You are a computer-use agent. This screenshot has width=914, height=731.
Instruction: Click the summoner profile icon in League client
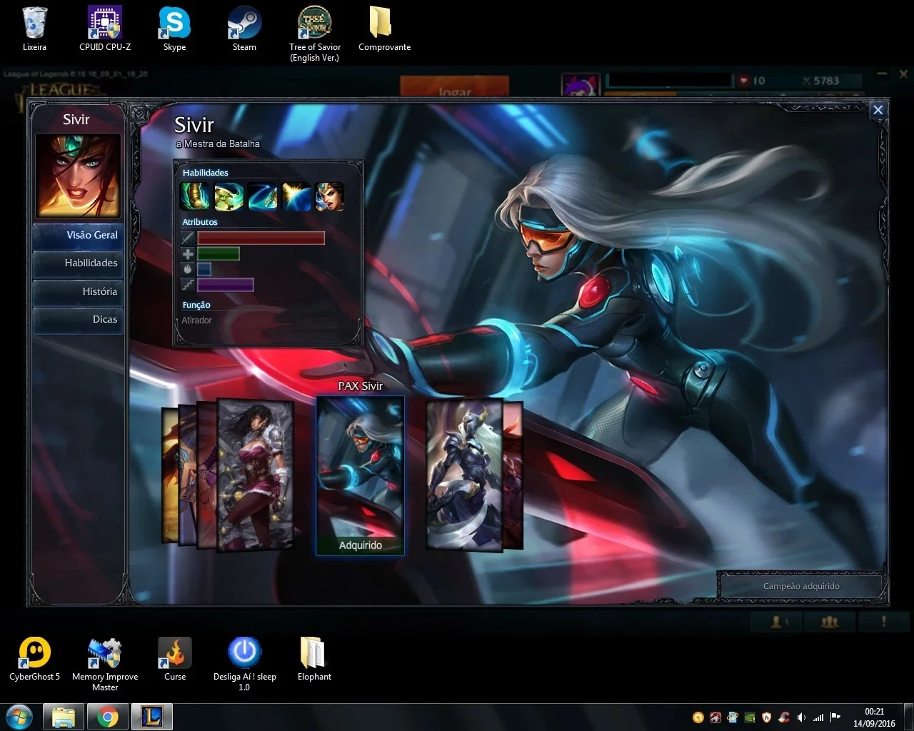(x=580, y=85)
